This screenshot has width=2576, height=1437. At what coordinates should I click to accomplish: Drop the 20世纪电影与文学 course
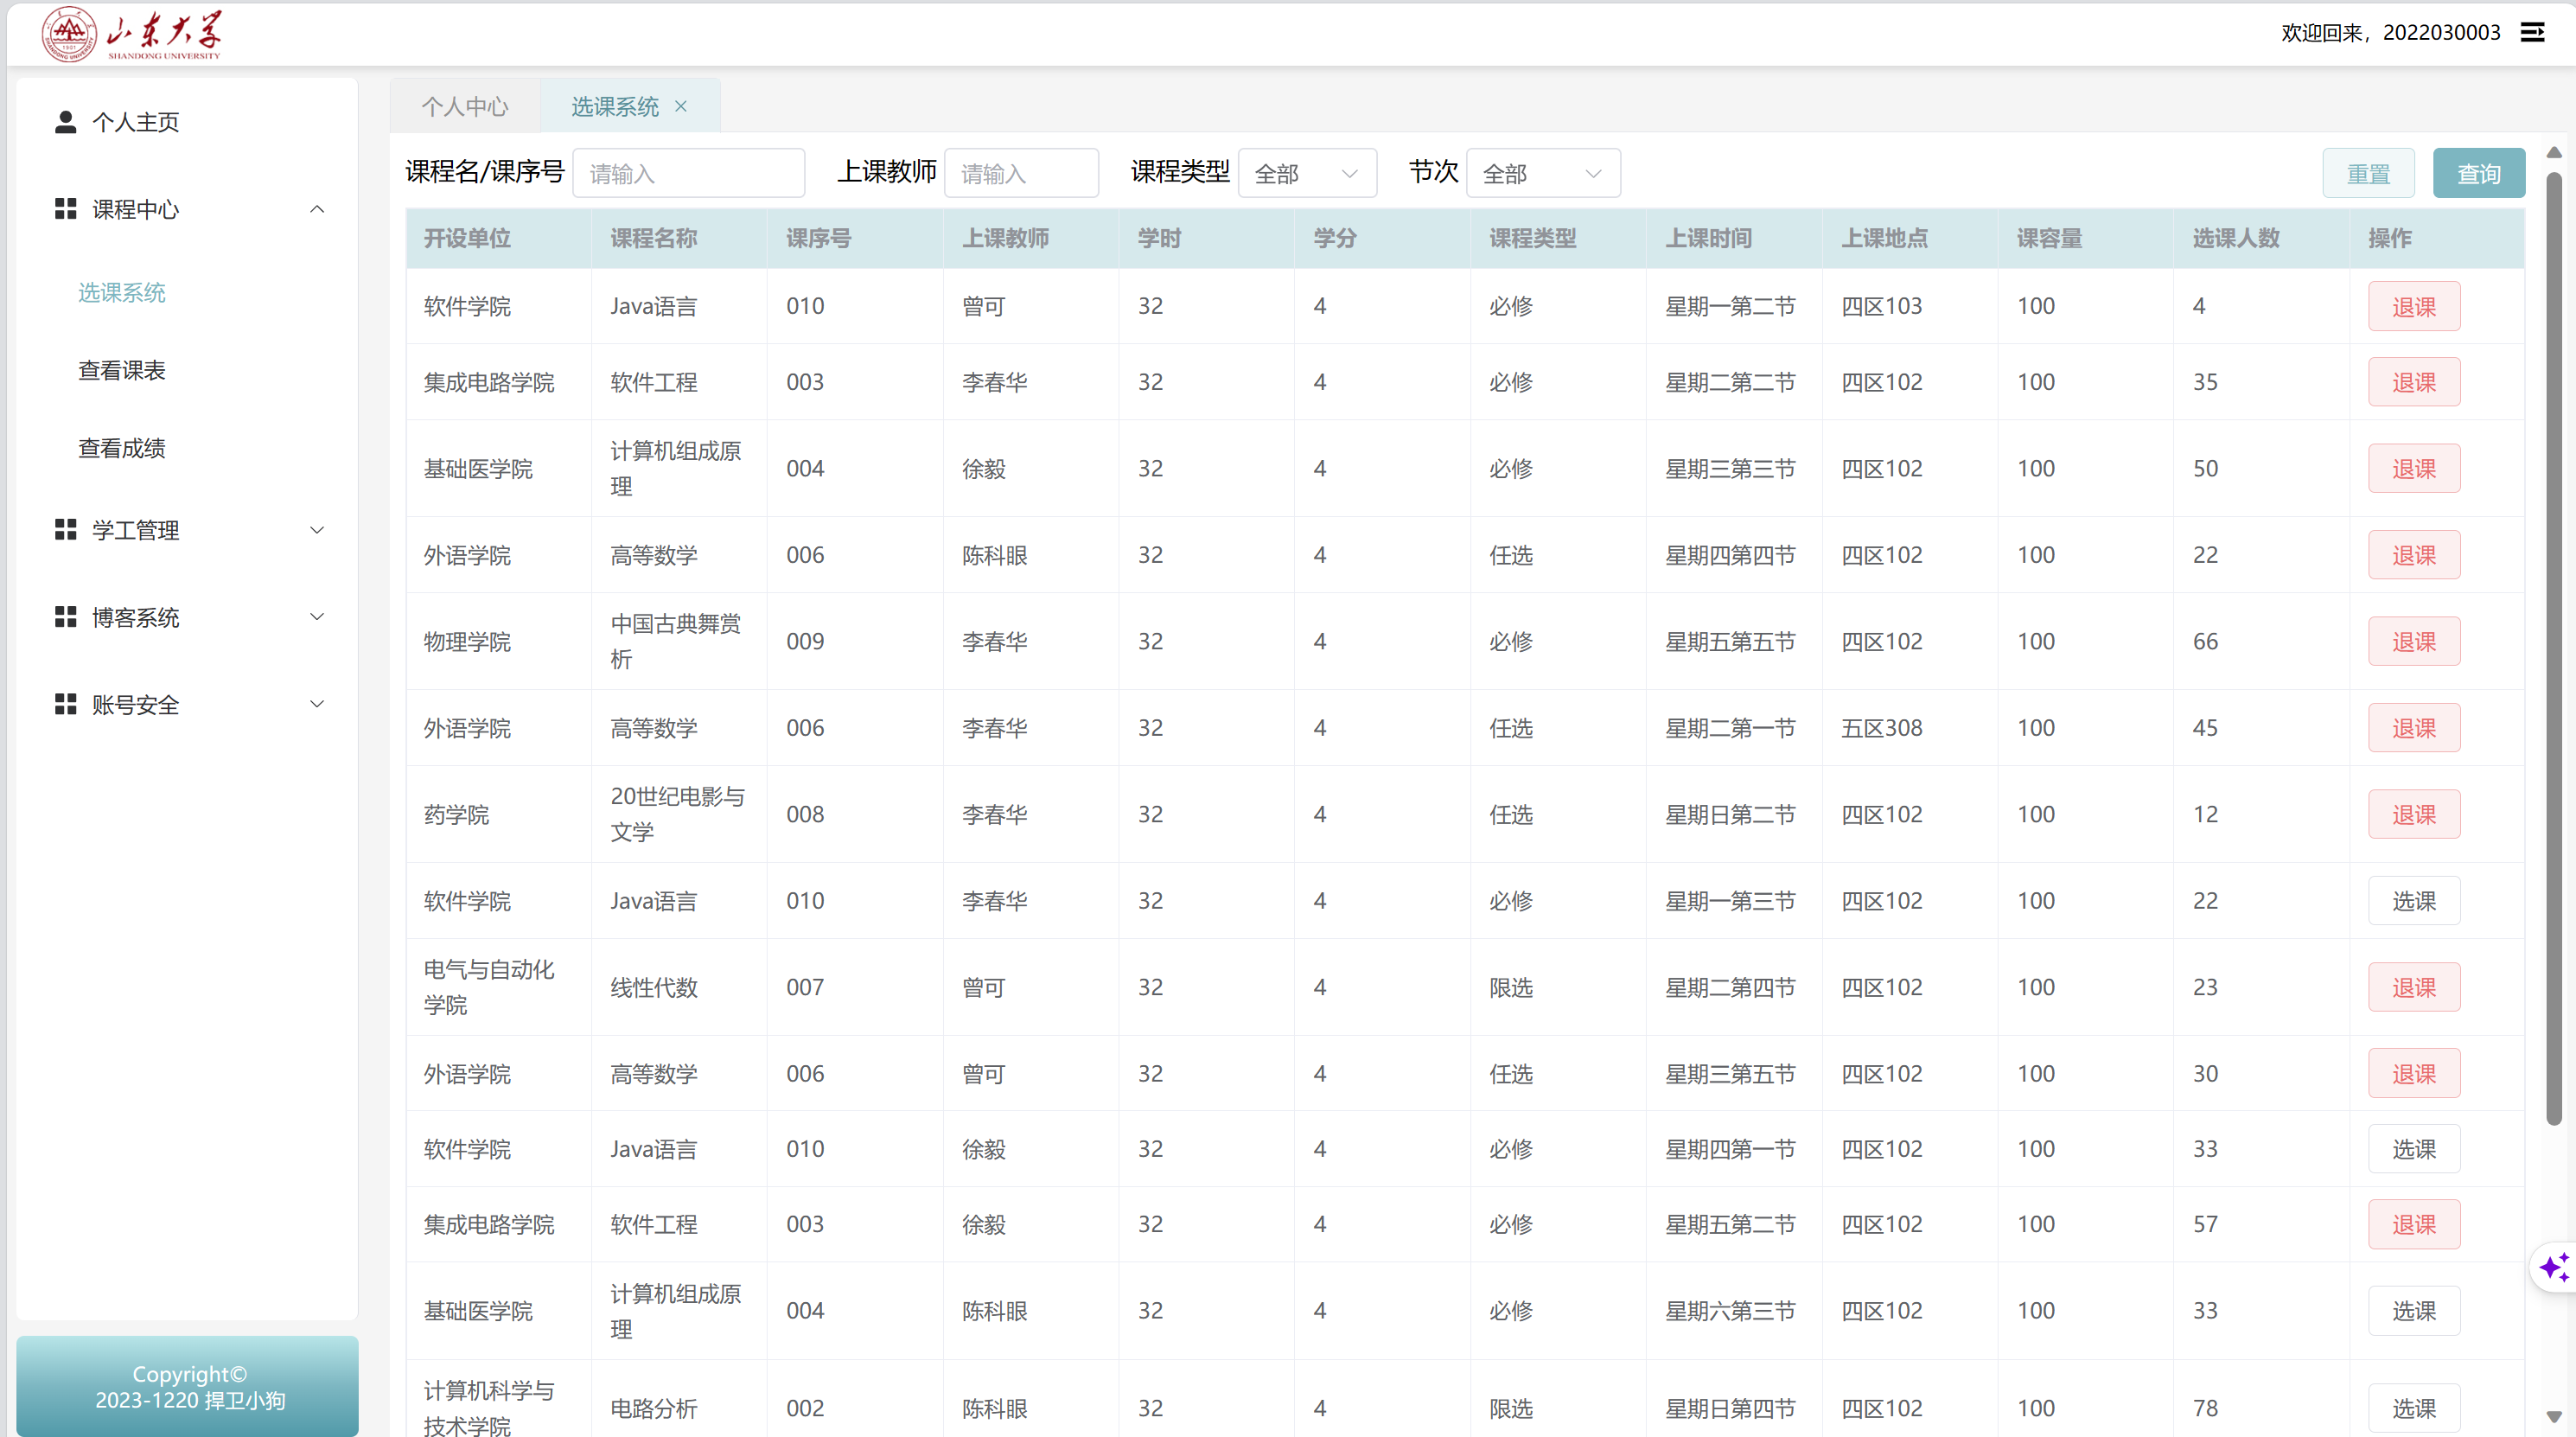pos(2413,814)
